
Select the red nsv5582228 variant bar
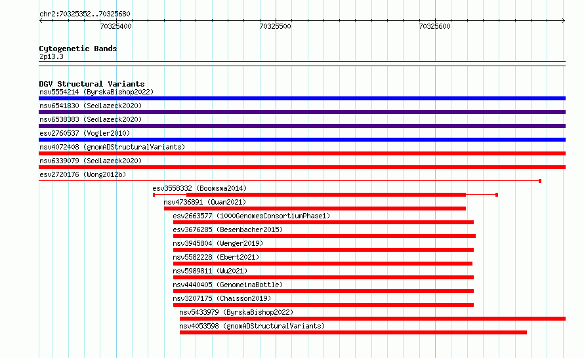(323, 264)
